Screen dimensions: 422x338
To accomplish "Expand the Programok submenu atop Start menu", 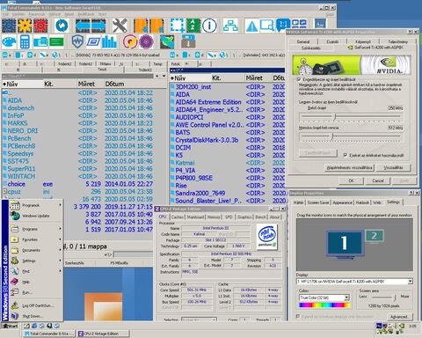I will tap(36, 205).
